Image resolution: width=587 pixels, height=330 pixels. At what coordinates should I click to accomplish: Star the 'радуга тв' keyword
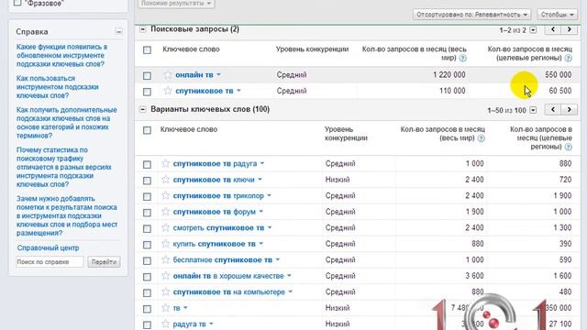pyautogui.click(x=165, y=324)
